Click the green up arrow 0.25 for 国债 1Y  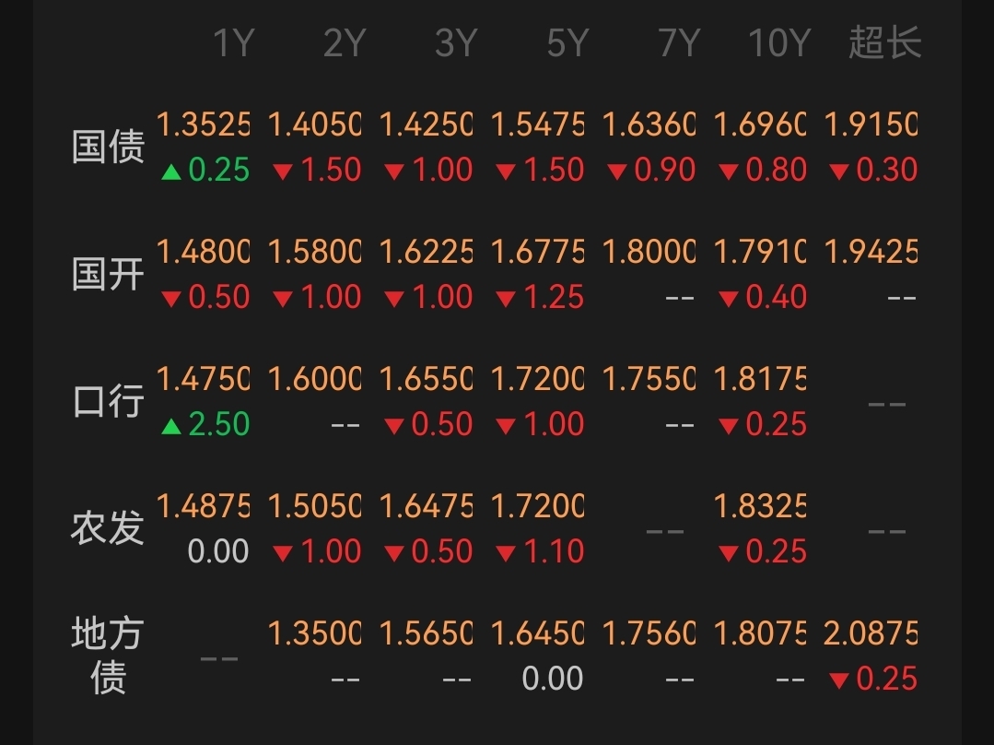pos(205,170)
